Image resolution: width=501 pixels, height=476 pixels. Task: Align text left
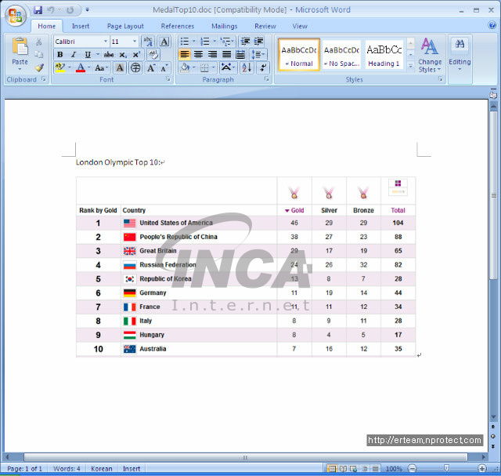(x=185, y=55)
